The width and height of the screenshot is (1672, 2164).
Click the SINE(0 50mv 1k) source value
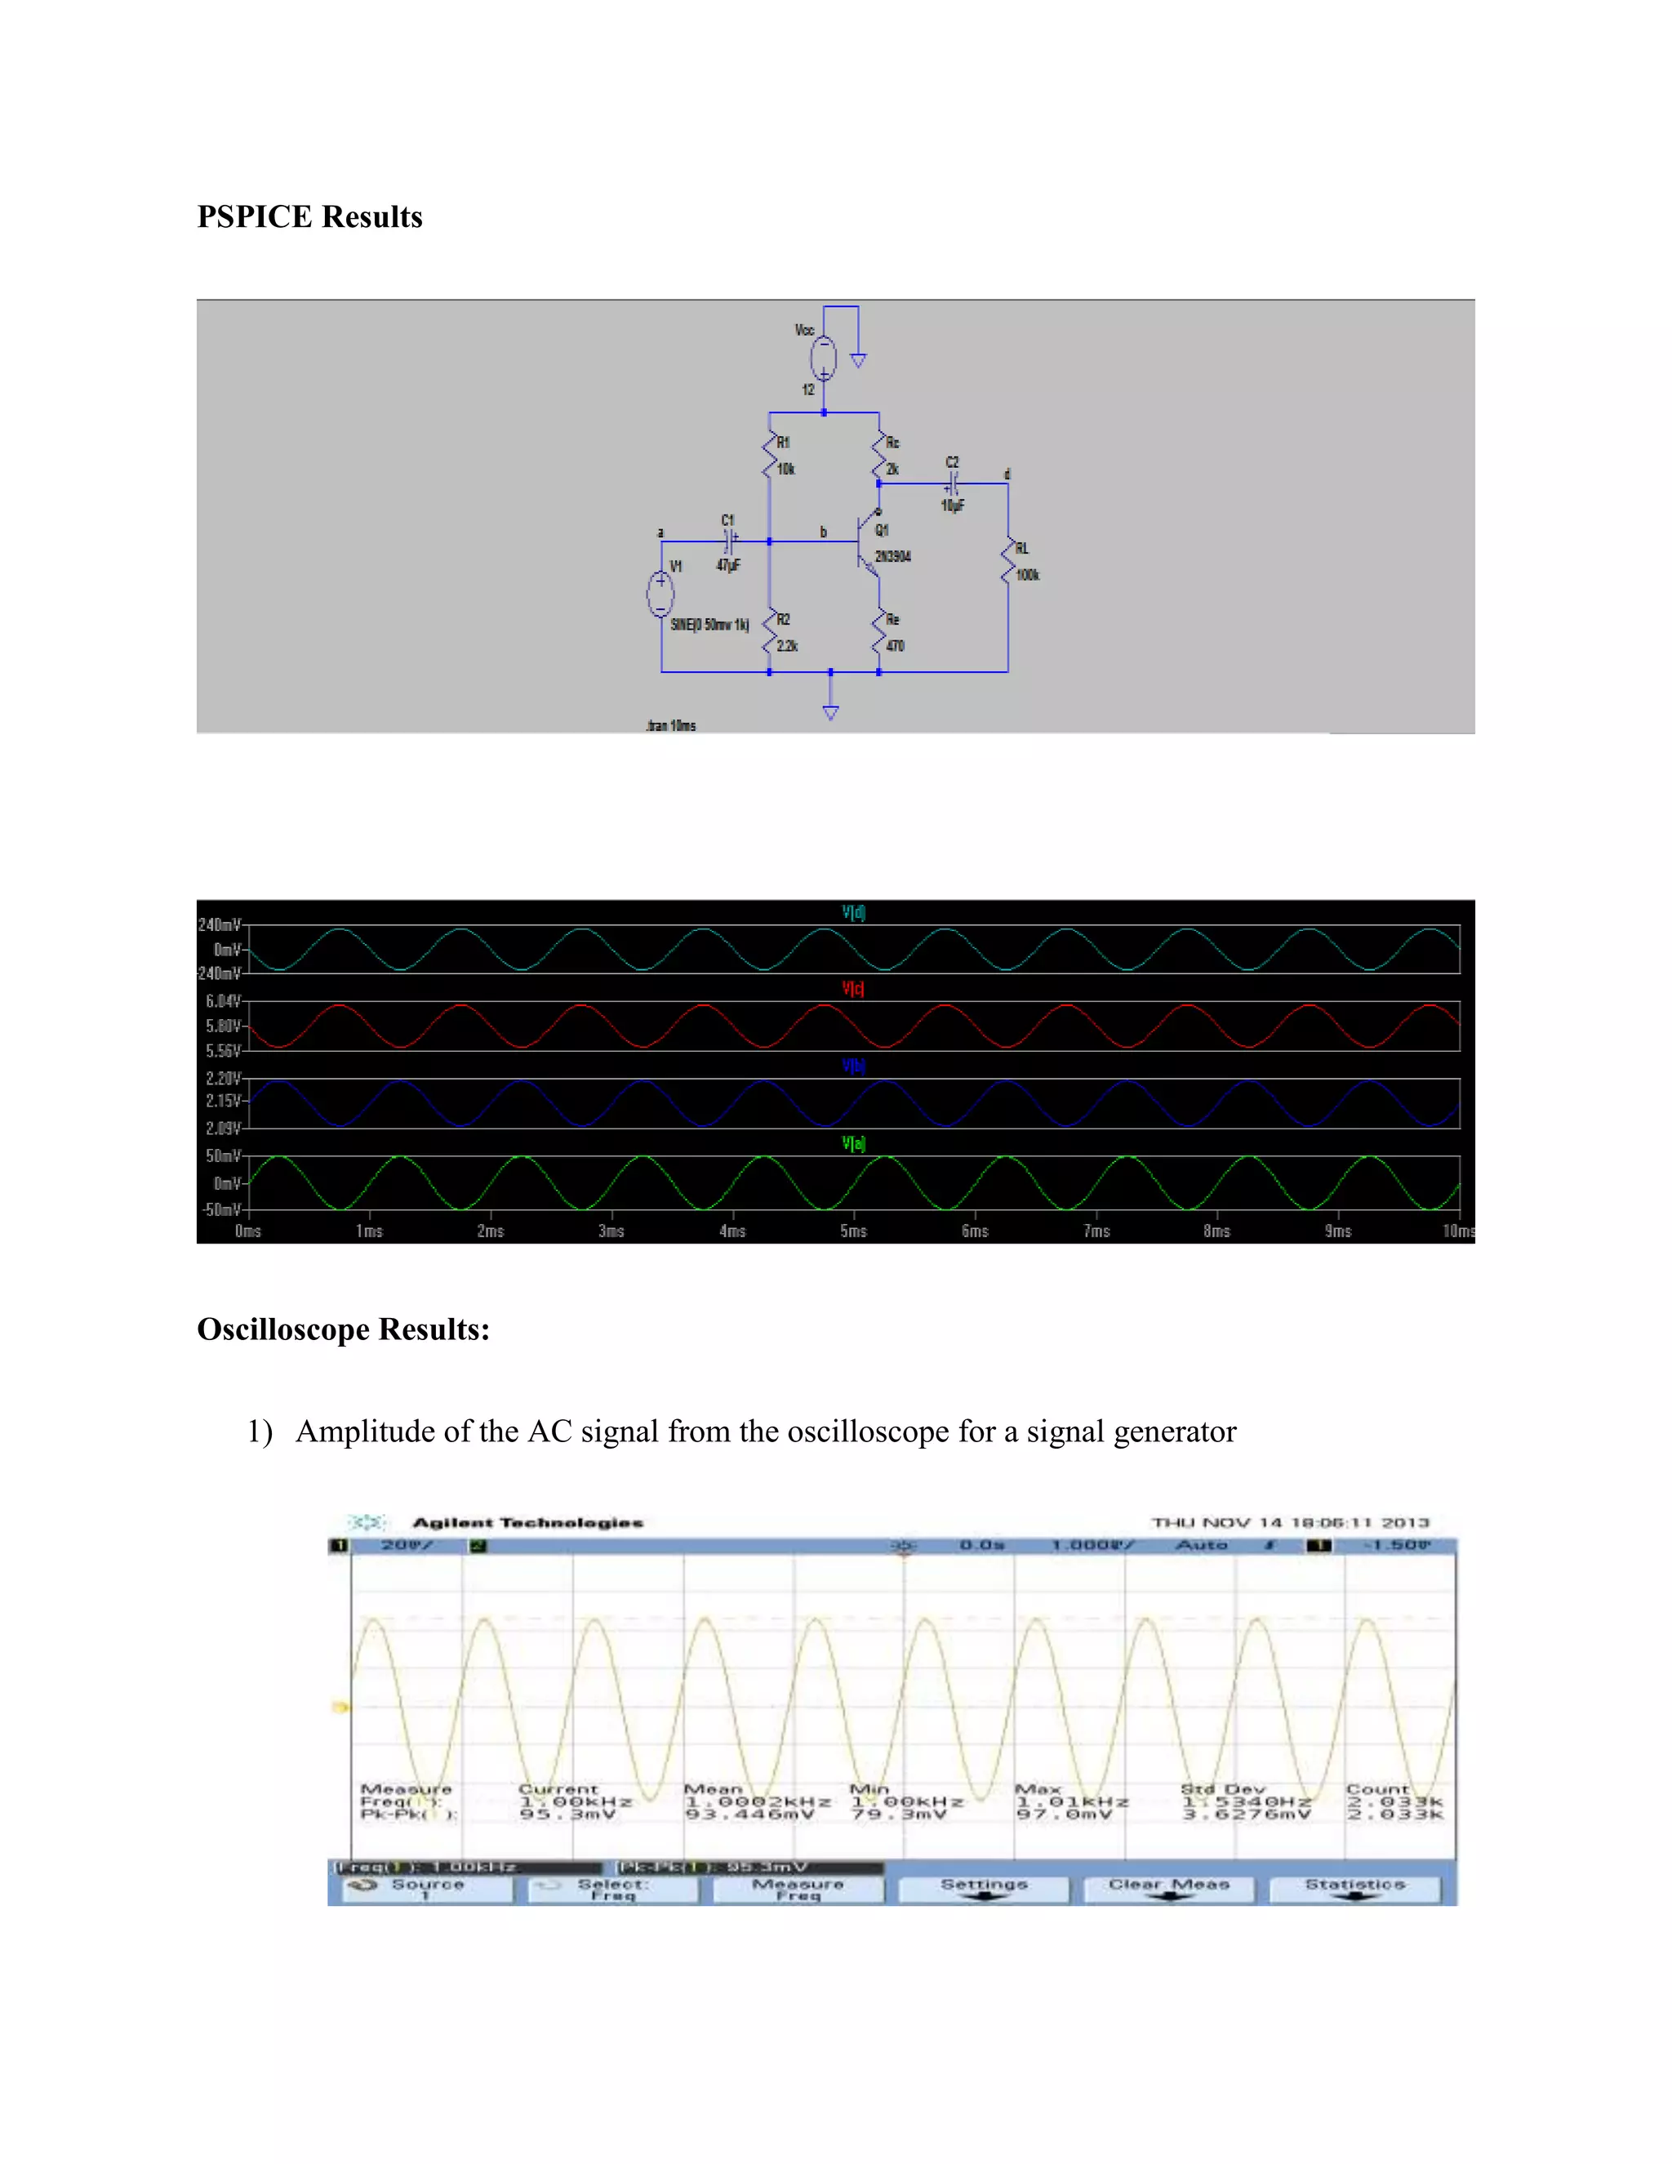point(710,626)
